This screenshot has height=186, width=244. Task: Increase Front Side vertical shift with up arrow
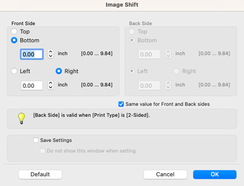point(51,52)
